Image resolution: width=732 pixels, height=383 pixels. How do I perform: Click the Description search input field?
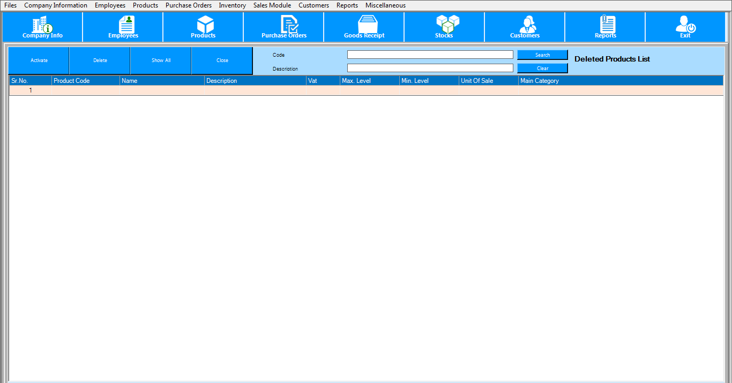(x=430, y=68)
